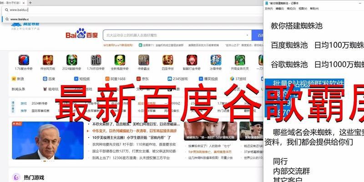This screenshot has height=182, width=364.
Task: Open Notepad 格式(O) menu
Action: click(291, 9)
